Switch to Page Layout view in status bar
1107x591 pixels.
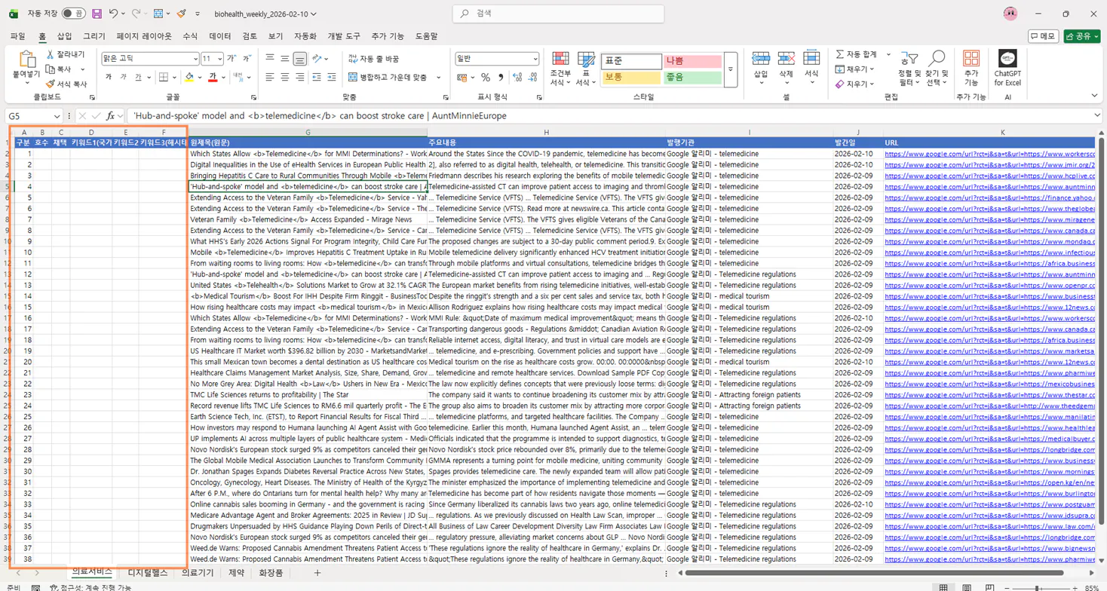pos(967,587)
